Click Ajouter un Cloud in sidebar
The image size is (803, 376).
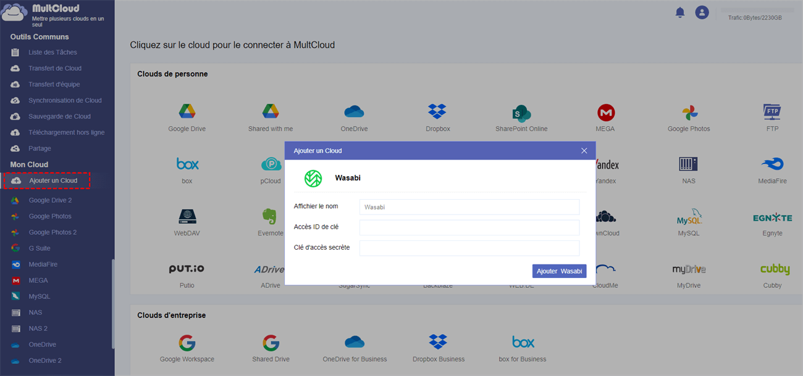pyautogui.click(x=47, y=181)
